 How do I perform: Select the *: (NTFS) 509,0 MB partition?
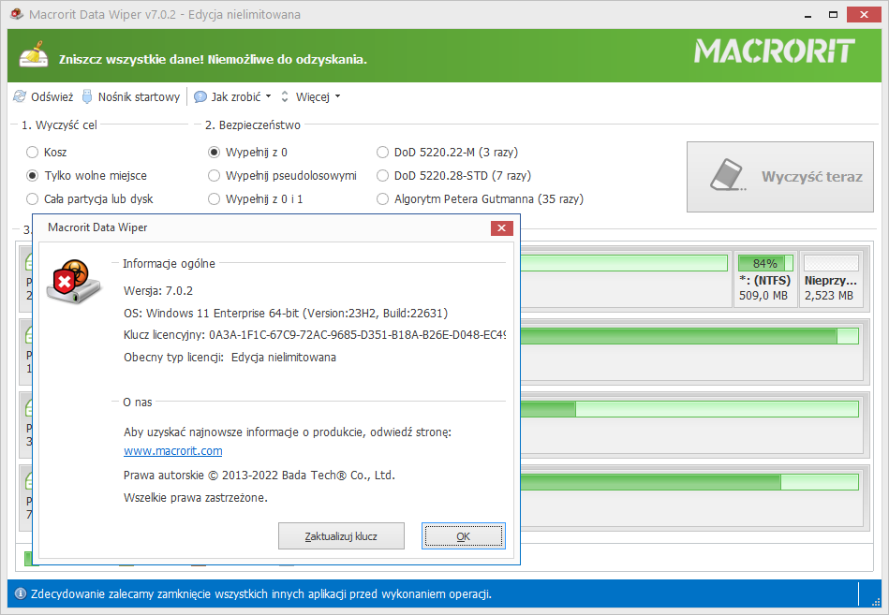[764, 280]
